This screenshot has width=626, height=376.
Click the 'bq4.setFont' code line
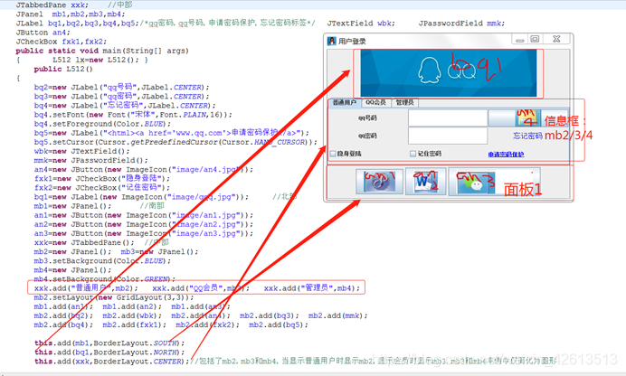(133, 115)
